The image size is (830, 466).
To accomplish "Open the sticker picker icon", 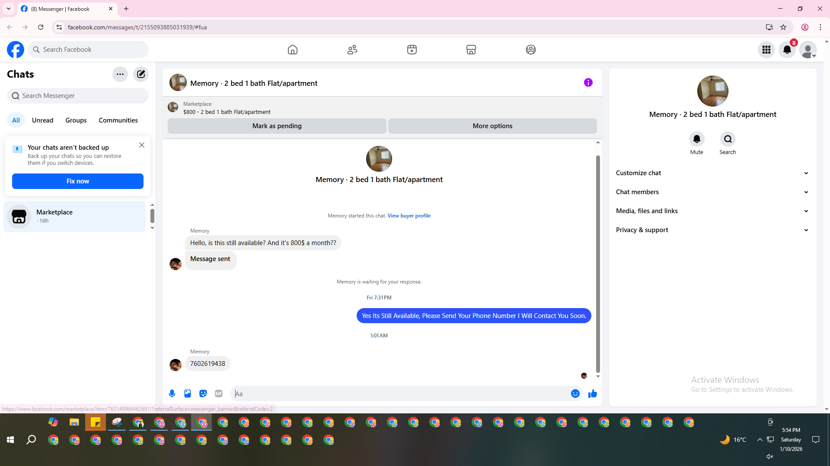I will coord(203,394).
